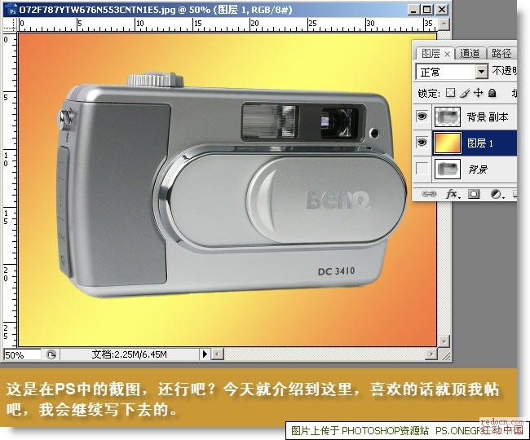Click the 锁定: label in layers panel

[429, 93]
